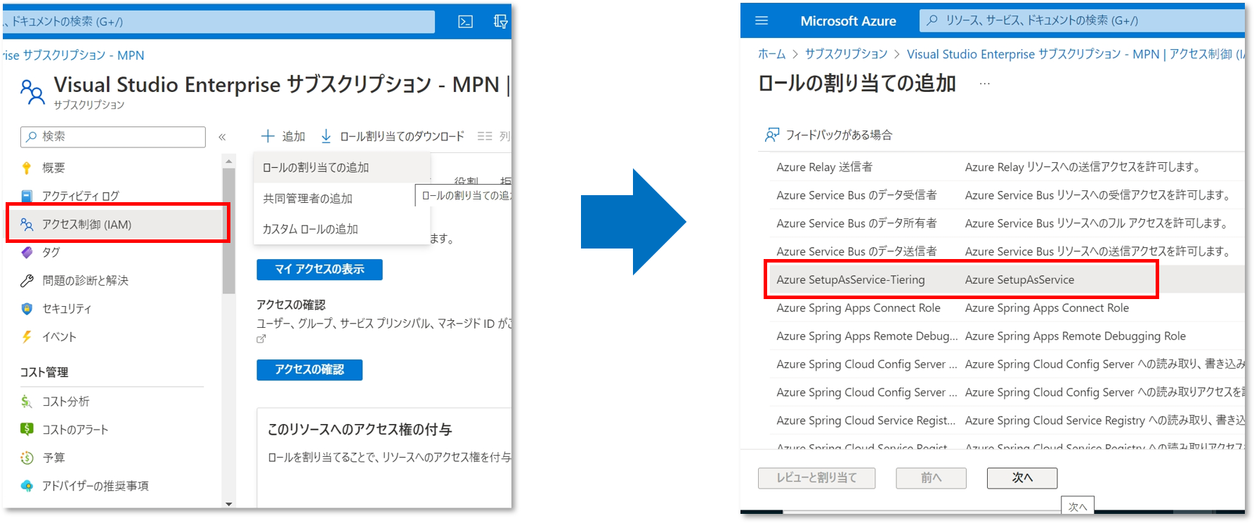Choose カスタム ロールの追加 from dropdown
Screen dimensions: 1254x523
[342, 229]
